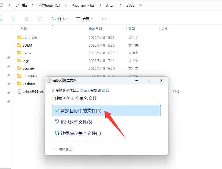Expand chevron after 本地磁盘 (C:) breadcrumb
222x169 pixels.
click(66, 5)
